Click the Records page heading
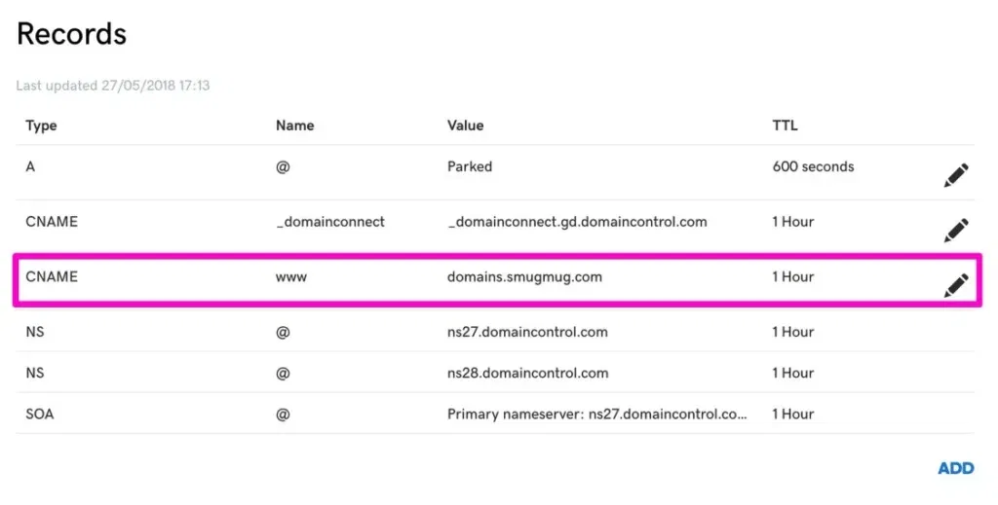 coord(71,34)
